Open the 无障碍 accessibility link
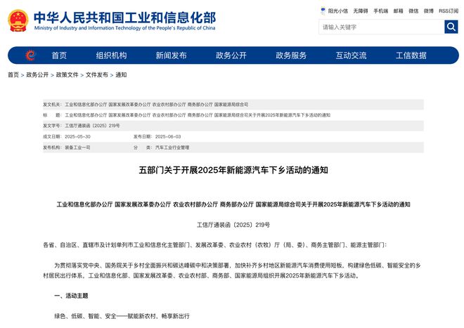 [361, 11]
